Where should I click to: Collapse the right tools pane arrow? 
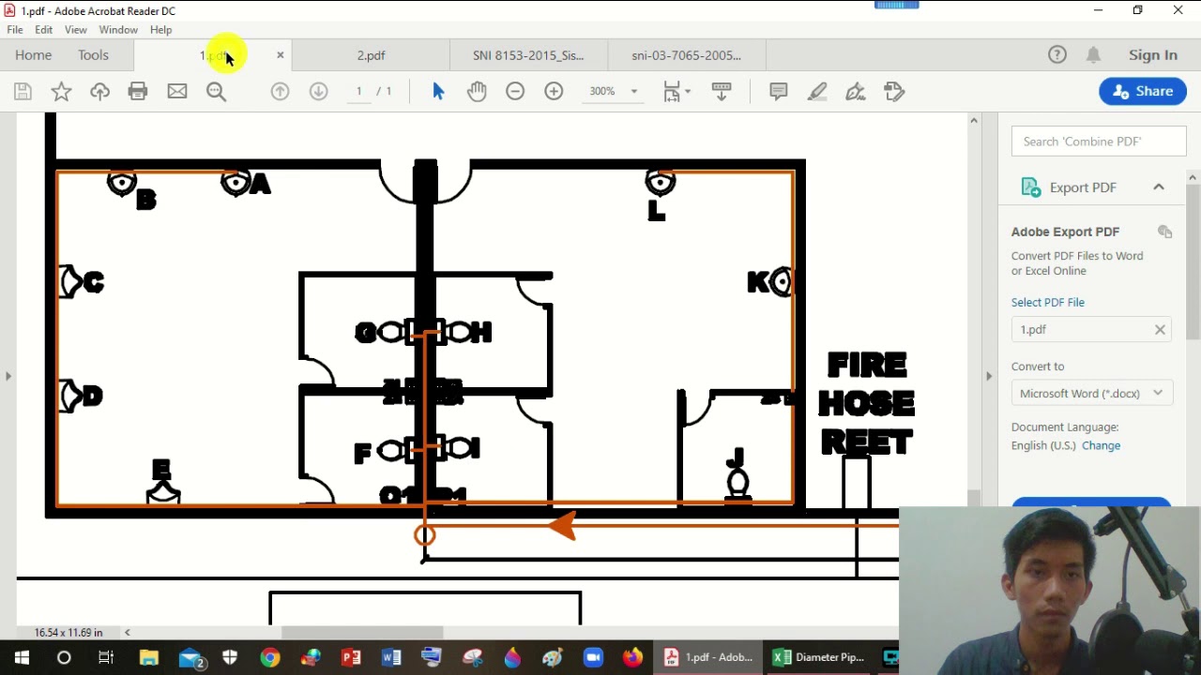tap(988, 376)
